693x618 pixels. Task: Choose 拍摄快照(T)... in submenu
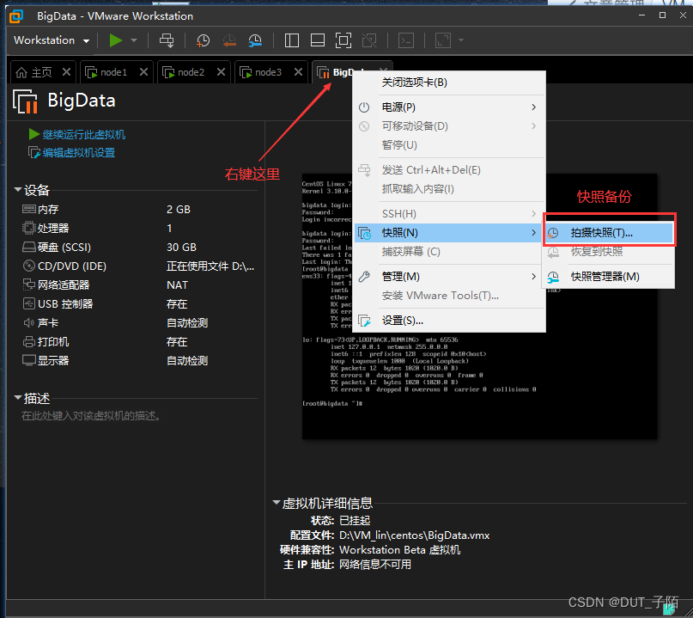[608, 233]
